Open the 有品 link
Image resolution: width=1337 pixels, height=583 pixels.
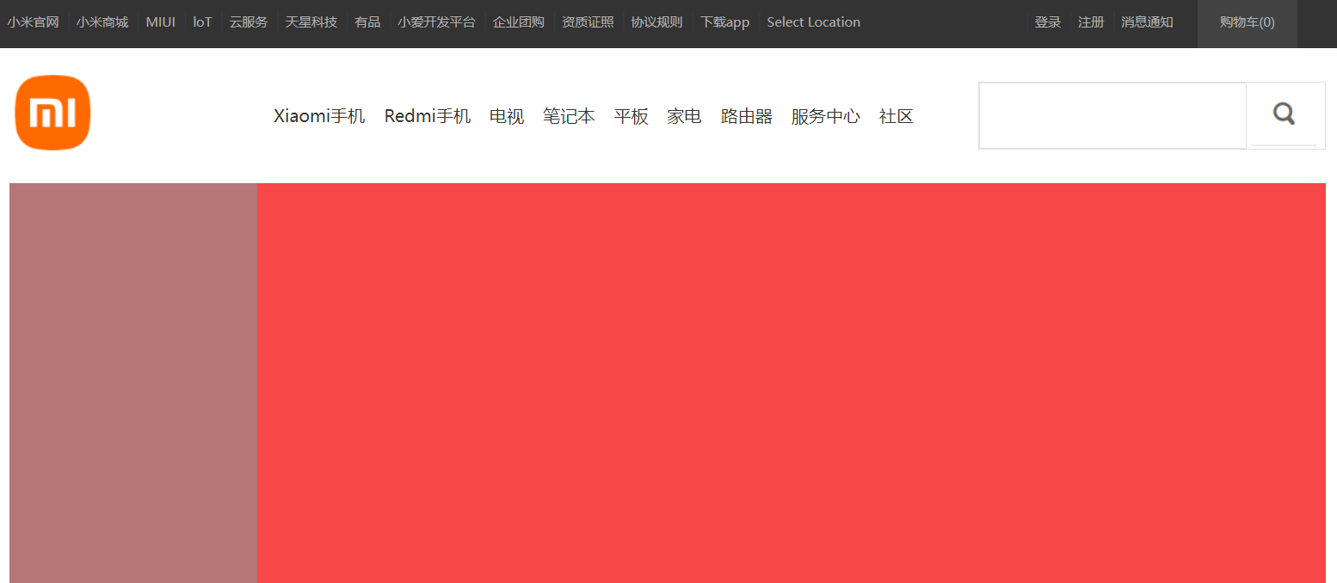(367, 22)
